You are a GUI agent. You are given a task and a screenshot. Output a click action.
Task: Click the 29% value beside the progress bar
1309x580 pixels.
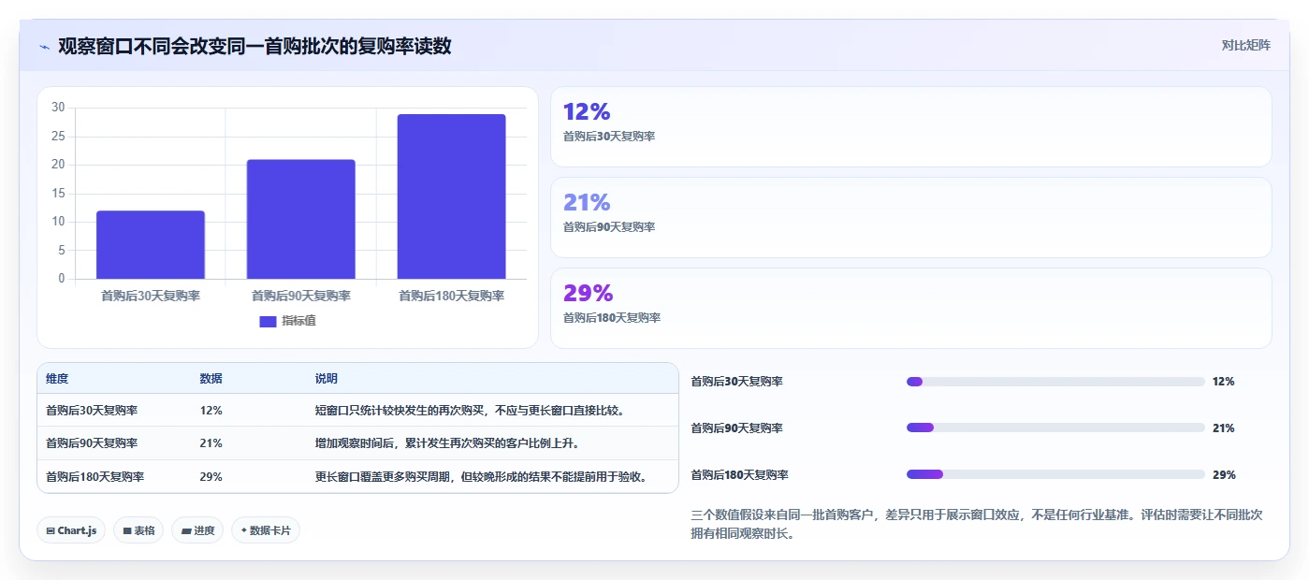coord(1224,474)
